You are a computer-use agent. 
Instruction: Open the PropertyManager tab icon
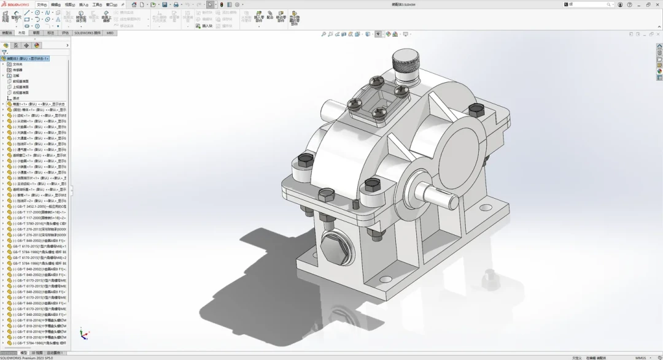[16, 45]
